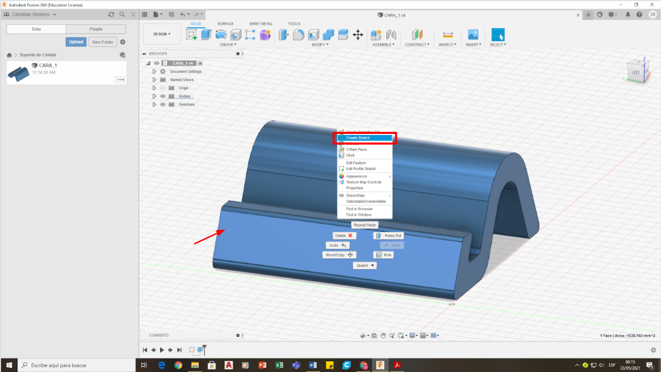Open the Data Panel grid icon
Viewport: 661px width, 372px height.
point(145,14)
